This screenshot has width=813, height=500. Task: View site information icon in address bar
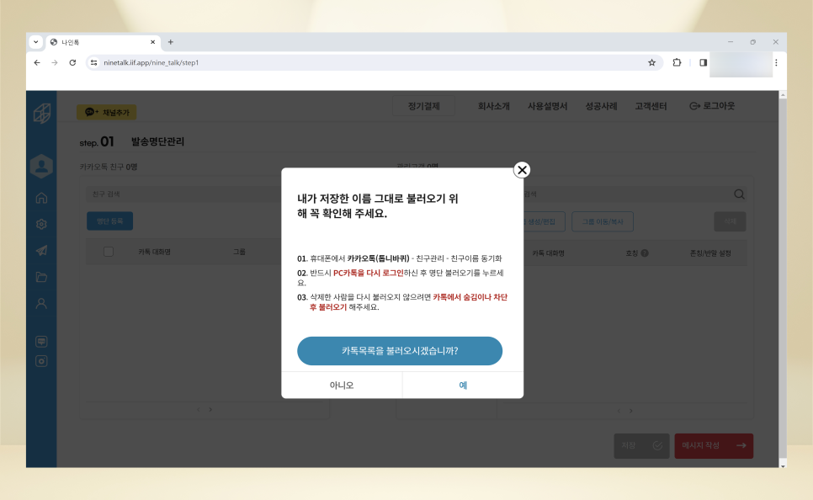point(93,63)
